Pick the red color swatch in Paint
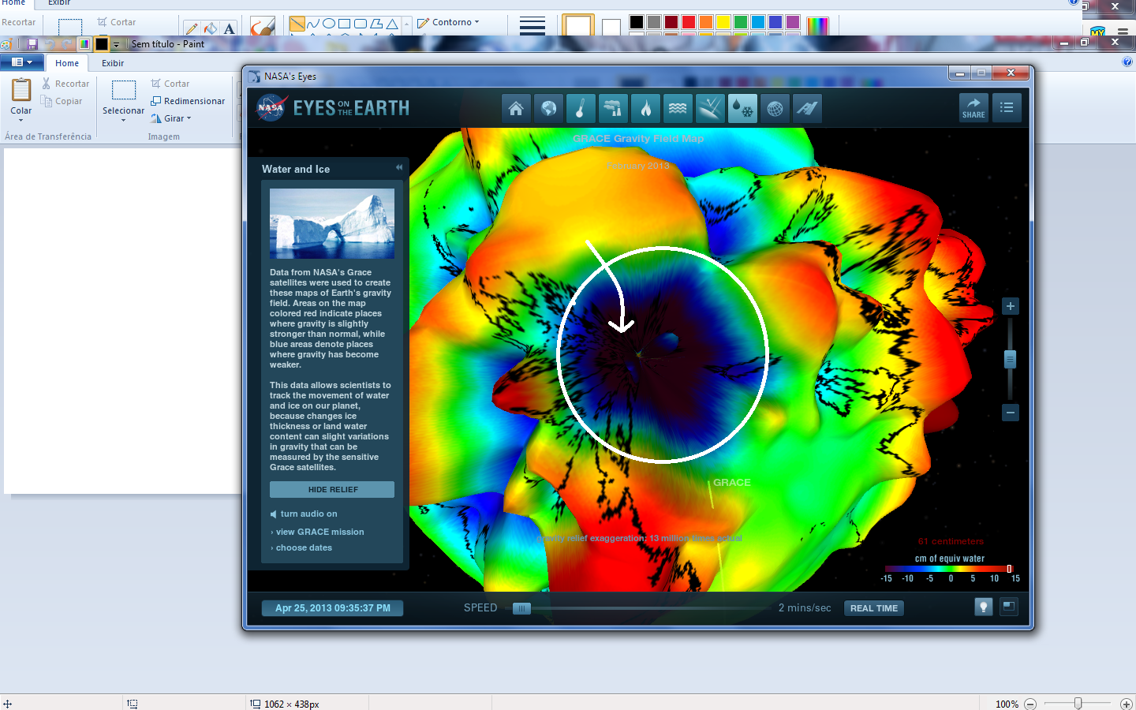Screen dimensions: 1136x710 coord(689,22)
